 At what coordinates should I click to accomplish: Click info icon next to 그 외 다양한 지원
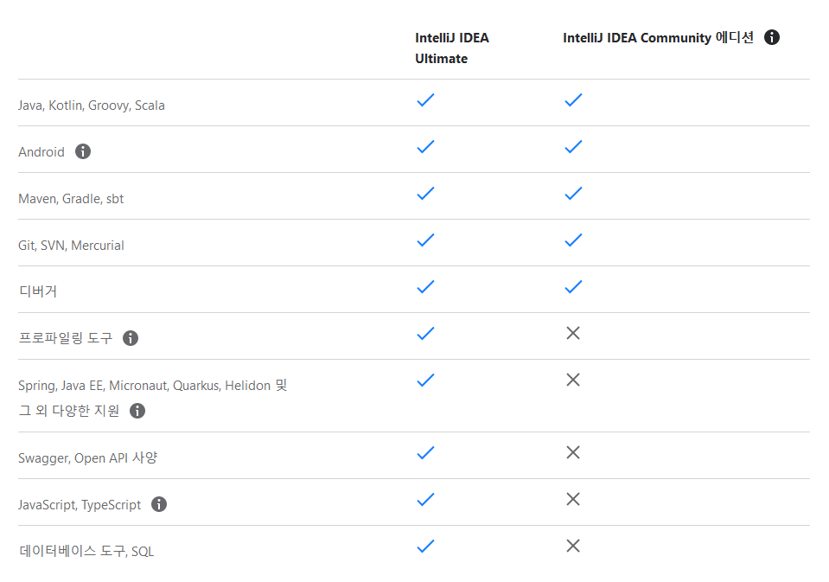tap(137, 411)
